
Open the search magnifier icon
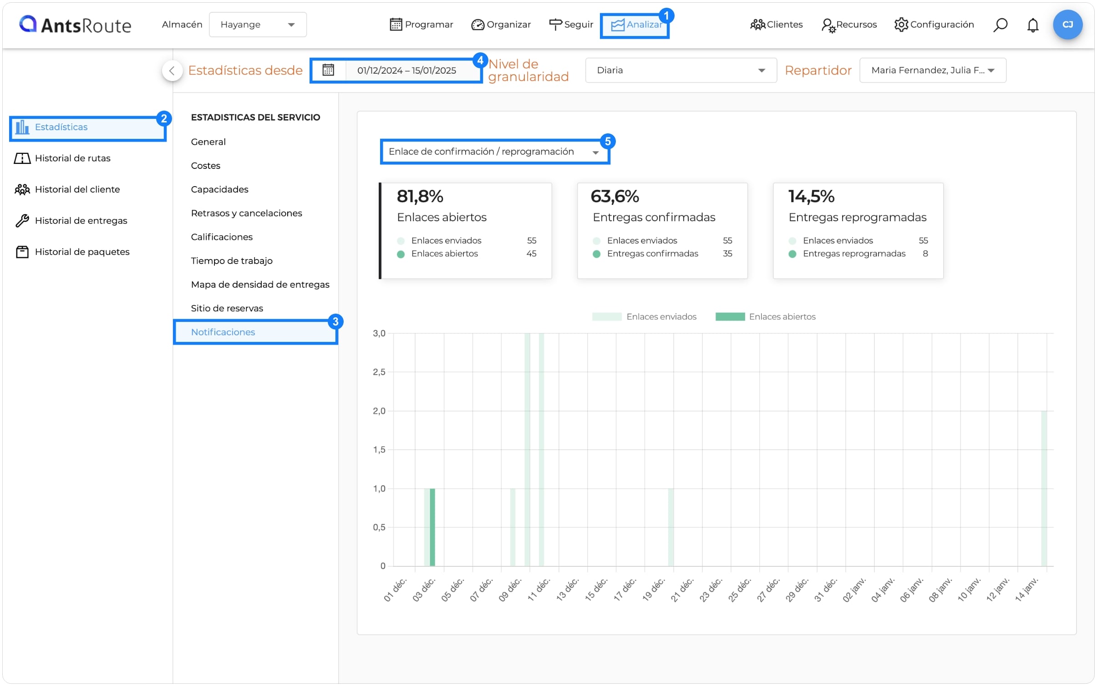click(1000, 25)
